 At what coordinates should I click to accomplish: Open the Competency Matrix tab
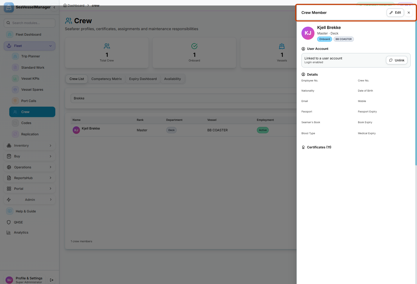[107, 79]
